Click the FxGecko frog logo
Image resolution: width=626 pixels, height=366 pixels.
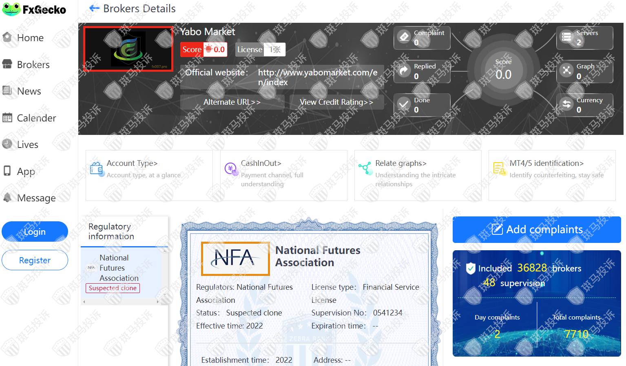11,9
